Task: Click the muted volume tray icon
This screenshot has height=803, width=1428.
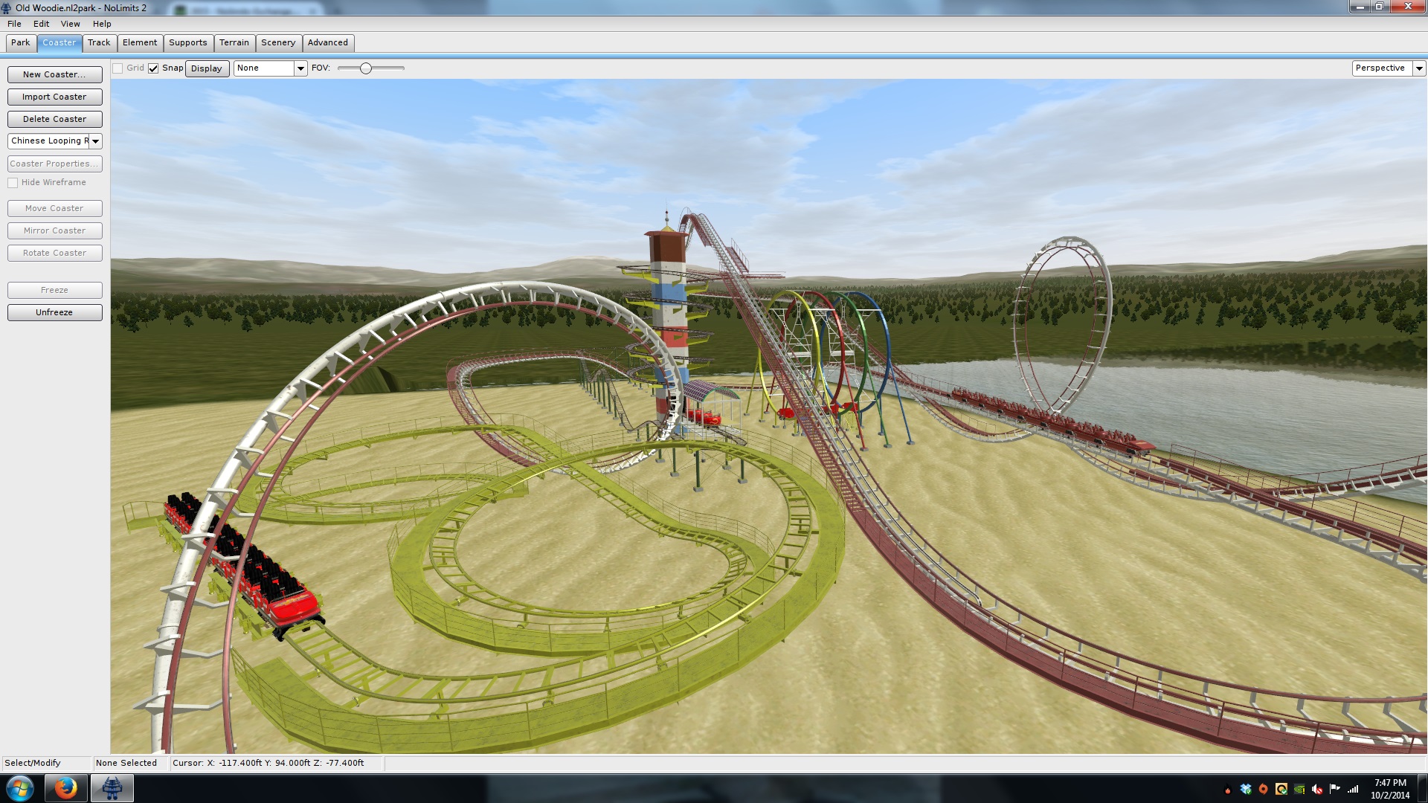Action: [x=1317, y=790]
